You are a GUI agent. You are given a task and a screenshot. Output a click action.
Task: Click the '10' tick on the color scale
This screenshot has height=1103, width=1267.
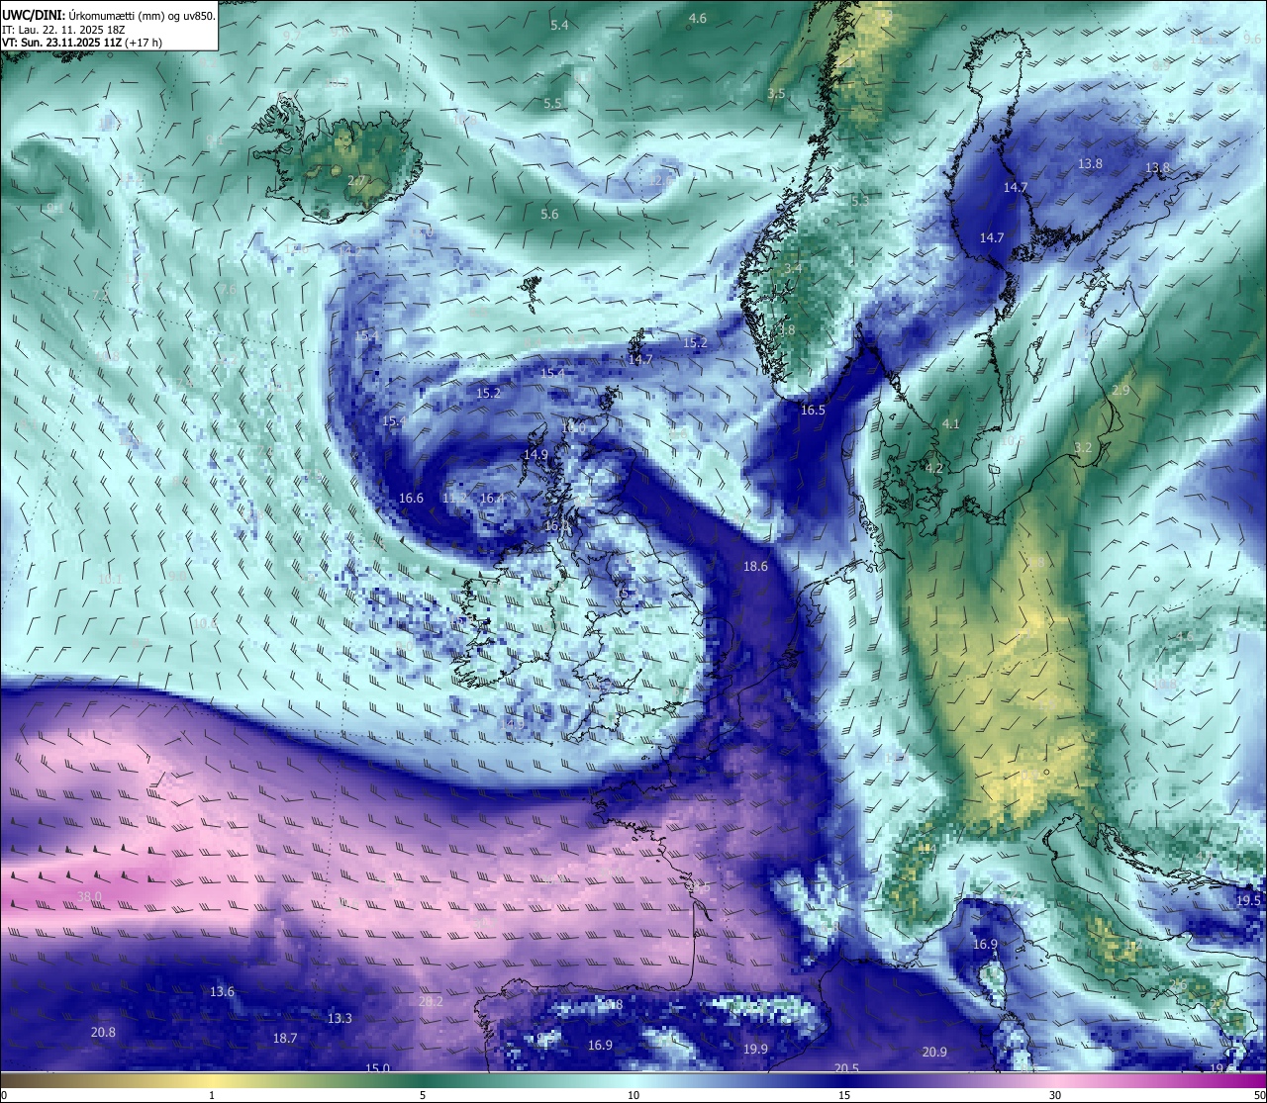[633, 1095]
